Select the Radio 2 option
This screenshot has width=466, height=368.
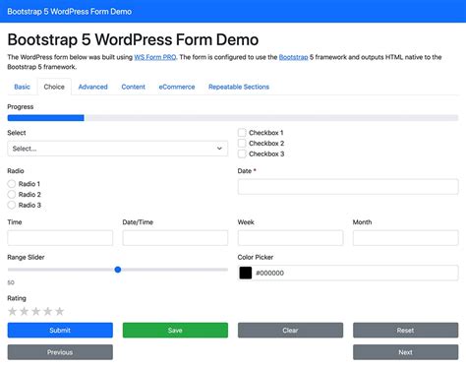12,194
